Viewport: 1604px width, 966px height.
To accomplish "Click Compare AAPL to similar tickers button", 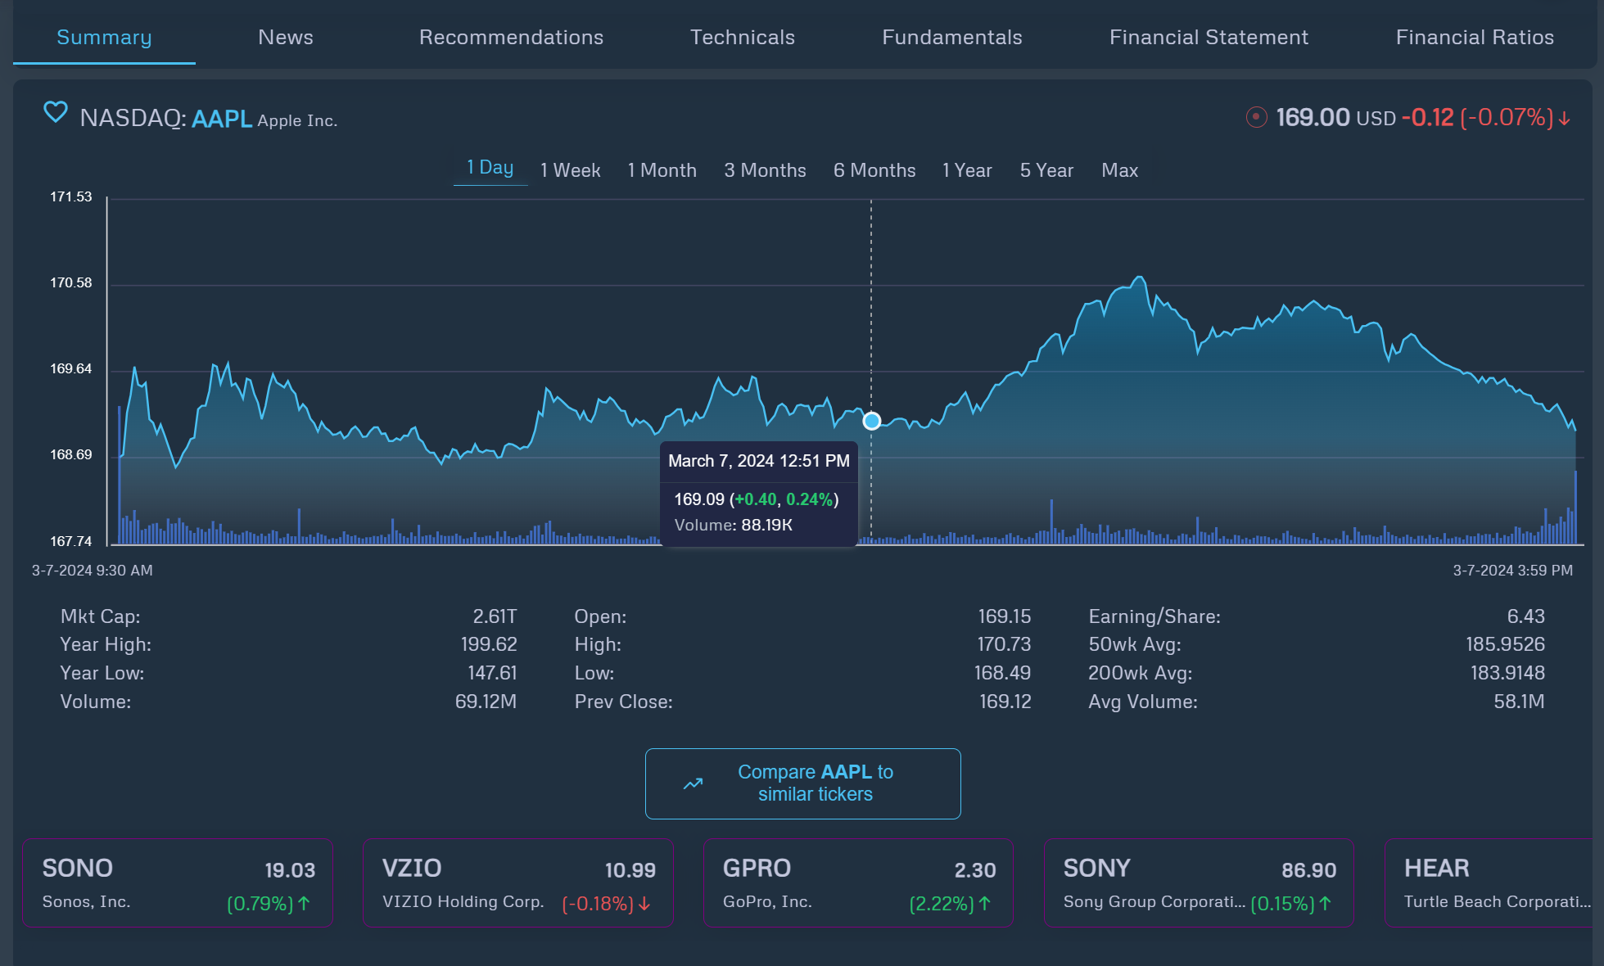I will point(802,783).
